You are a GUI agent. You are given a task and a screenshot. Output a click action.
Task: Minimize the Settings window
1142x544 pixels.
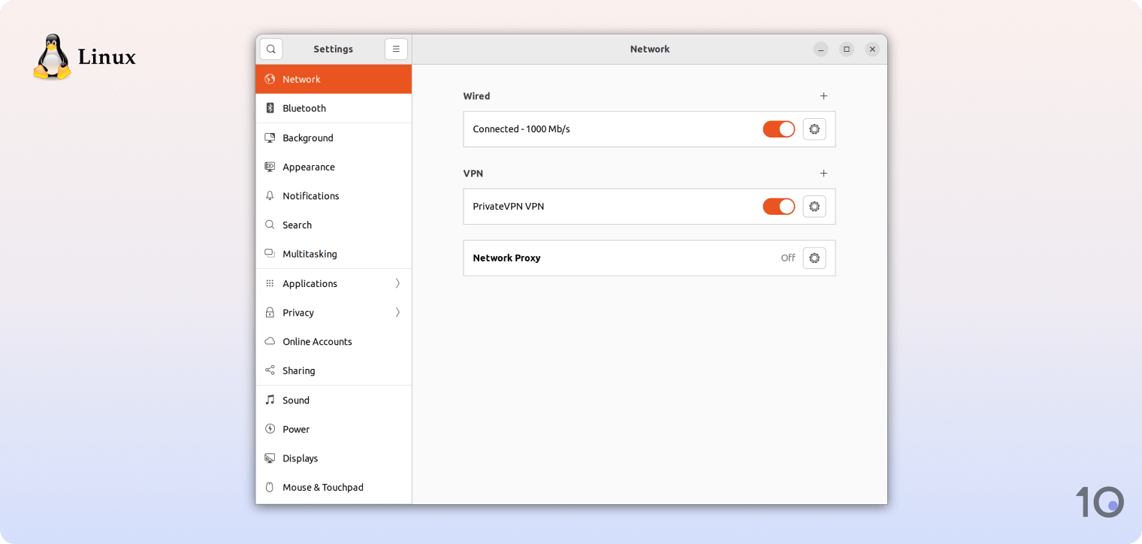[x=821, y=49]
